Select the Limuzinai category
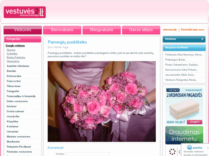 click(x=12, y=132)
